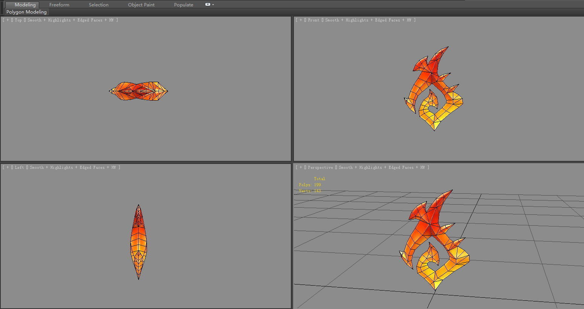
Task: Open the Front viewport shading label menu
Action: point(368,20)
